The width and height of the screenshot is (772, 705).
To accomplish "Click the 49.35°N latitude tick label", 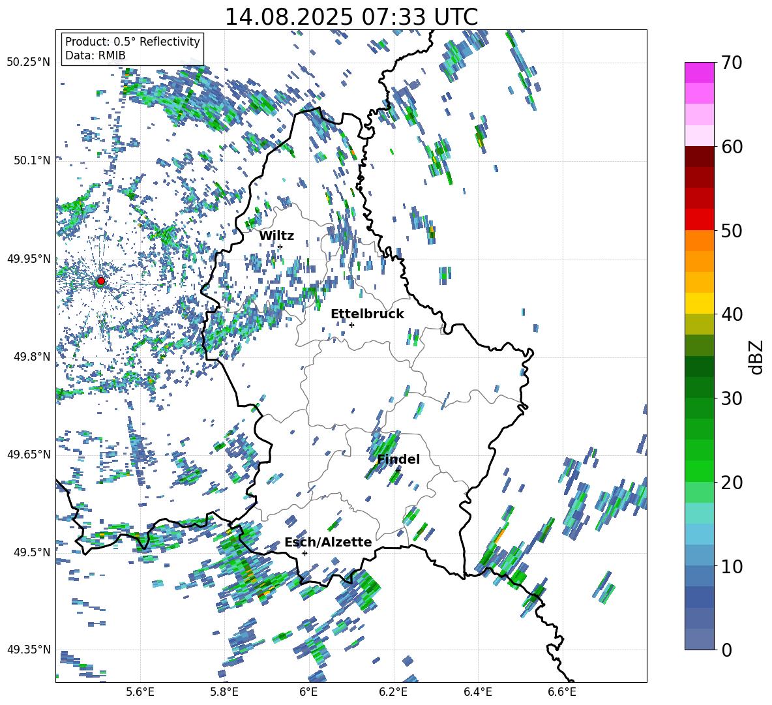I will (x=29, y=650).
